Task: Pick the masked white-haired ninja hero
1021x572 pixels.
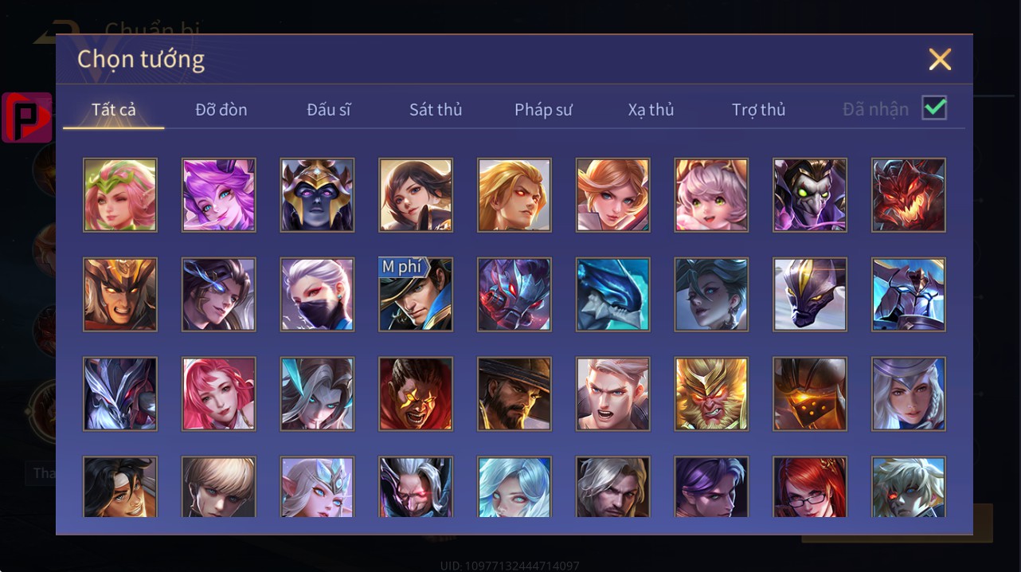Action: 317,294
